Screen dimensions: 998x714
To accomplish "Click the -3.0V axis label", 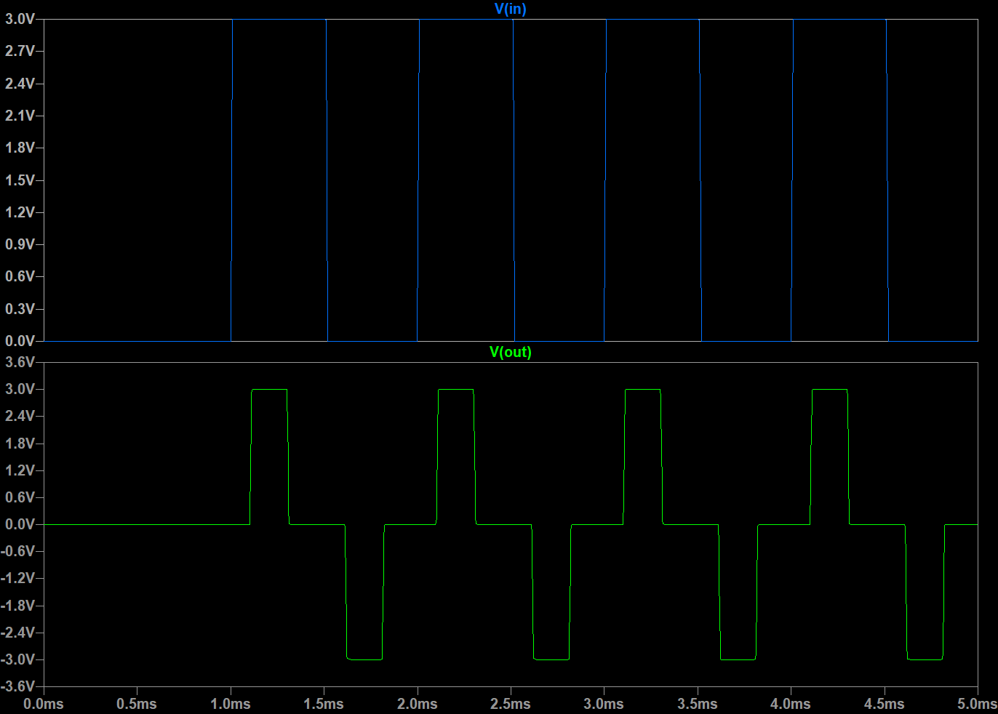I will pyautogui.click(x=18, y=659).
